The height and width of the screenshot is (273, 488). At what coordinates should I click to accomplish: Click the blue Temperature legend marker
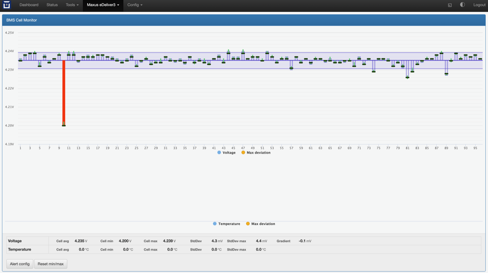click(x=215, y=224)
